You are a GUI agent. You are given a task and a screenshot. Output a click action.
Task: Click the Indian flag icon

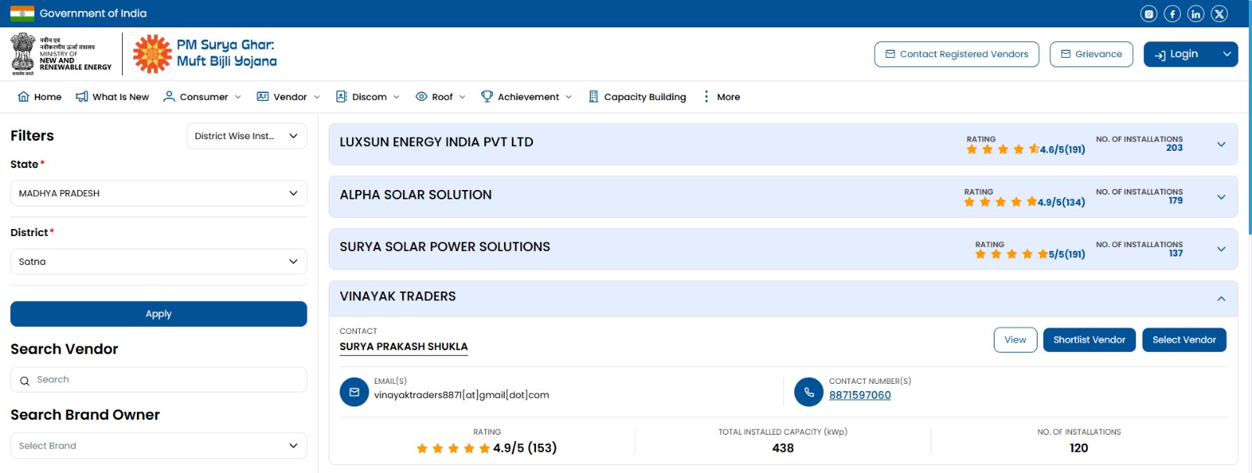[22, 13]
